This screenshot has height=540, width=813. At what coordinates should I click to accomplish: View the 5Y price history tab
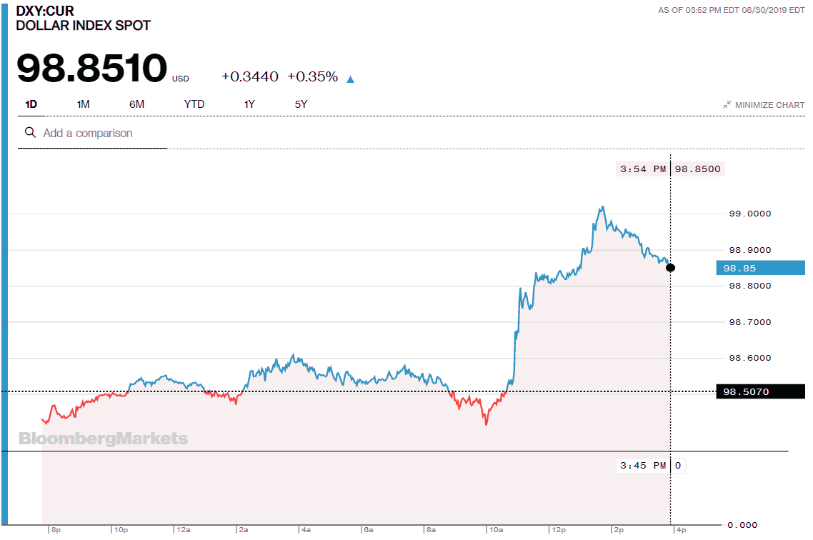[301, 104]
